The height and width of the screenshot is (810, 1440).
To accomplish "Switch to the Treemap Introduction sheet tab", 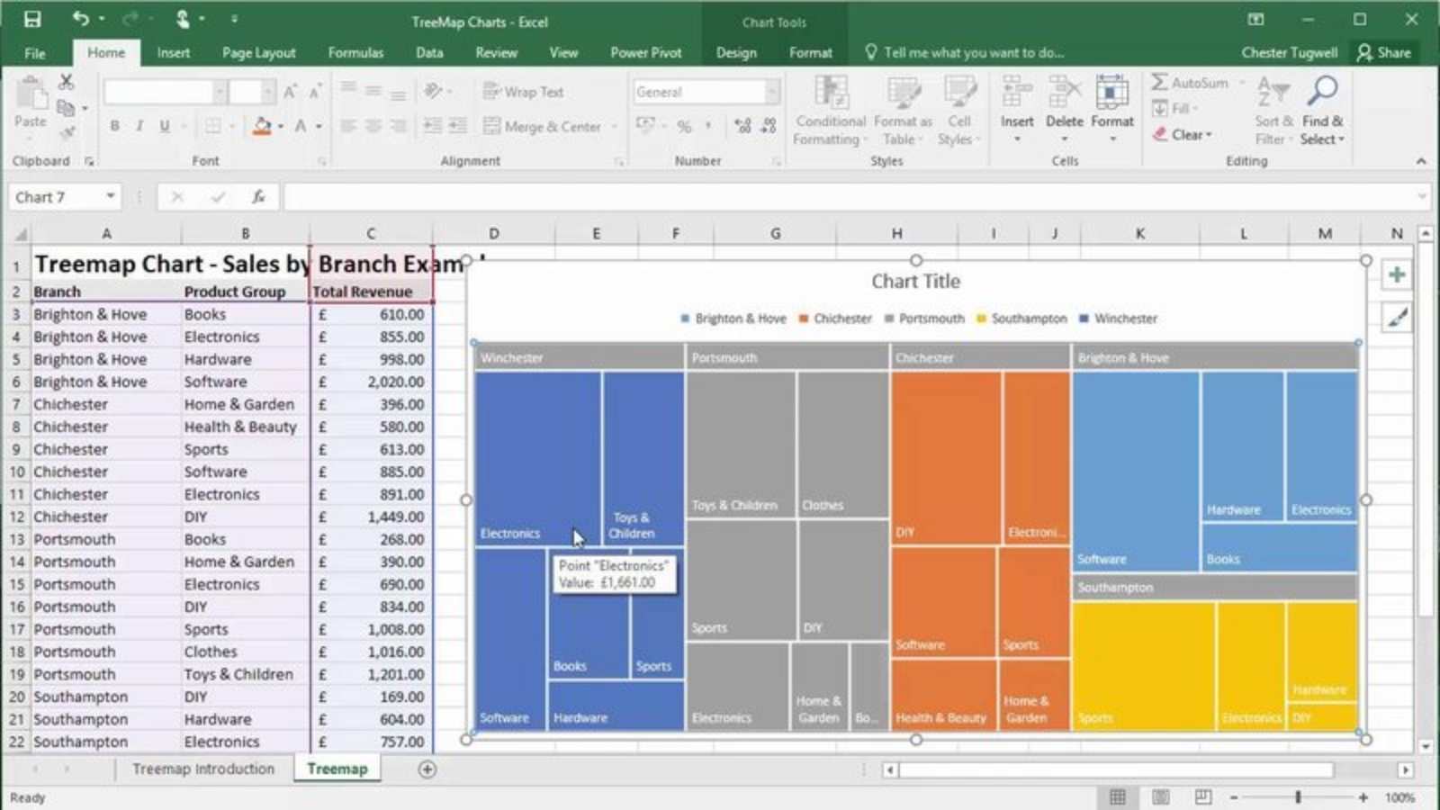I will [x=203, y=769].
